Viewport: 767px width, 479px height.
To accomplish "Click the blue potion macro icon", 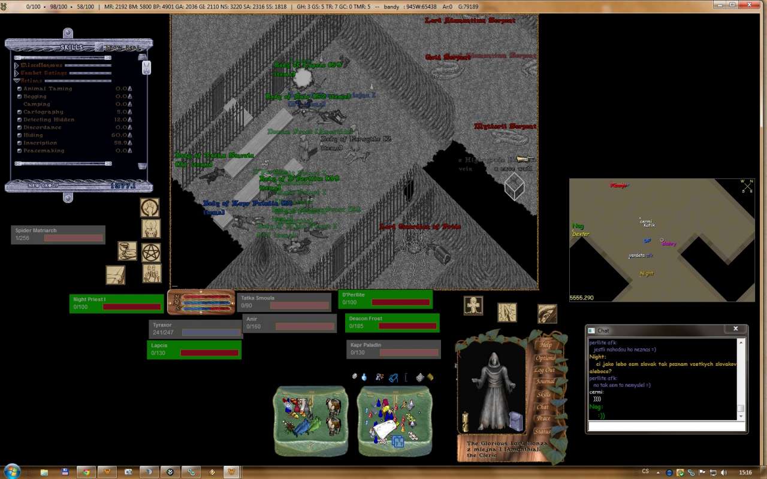I will pos(364,377).
